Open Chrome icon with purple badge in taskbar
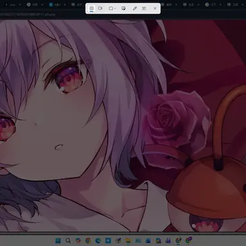This screenshot has height=246, width=246. click(188, 241)
